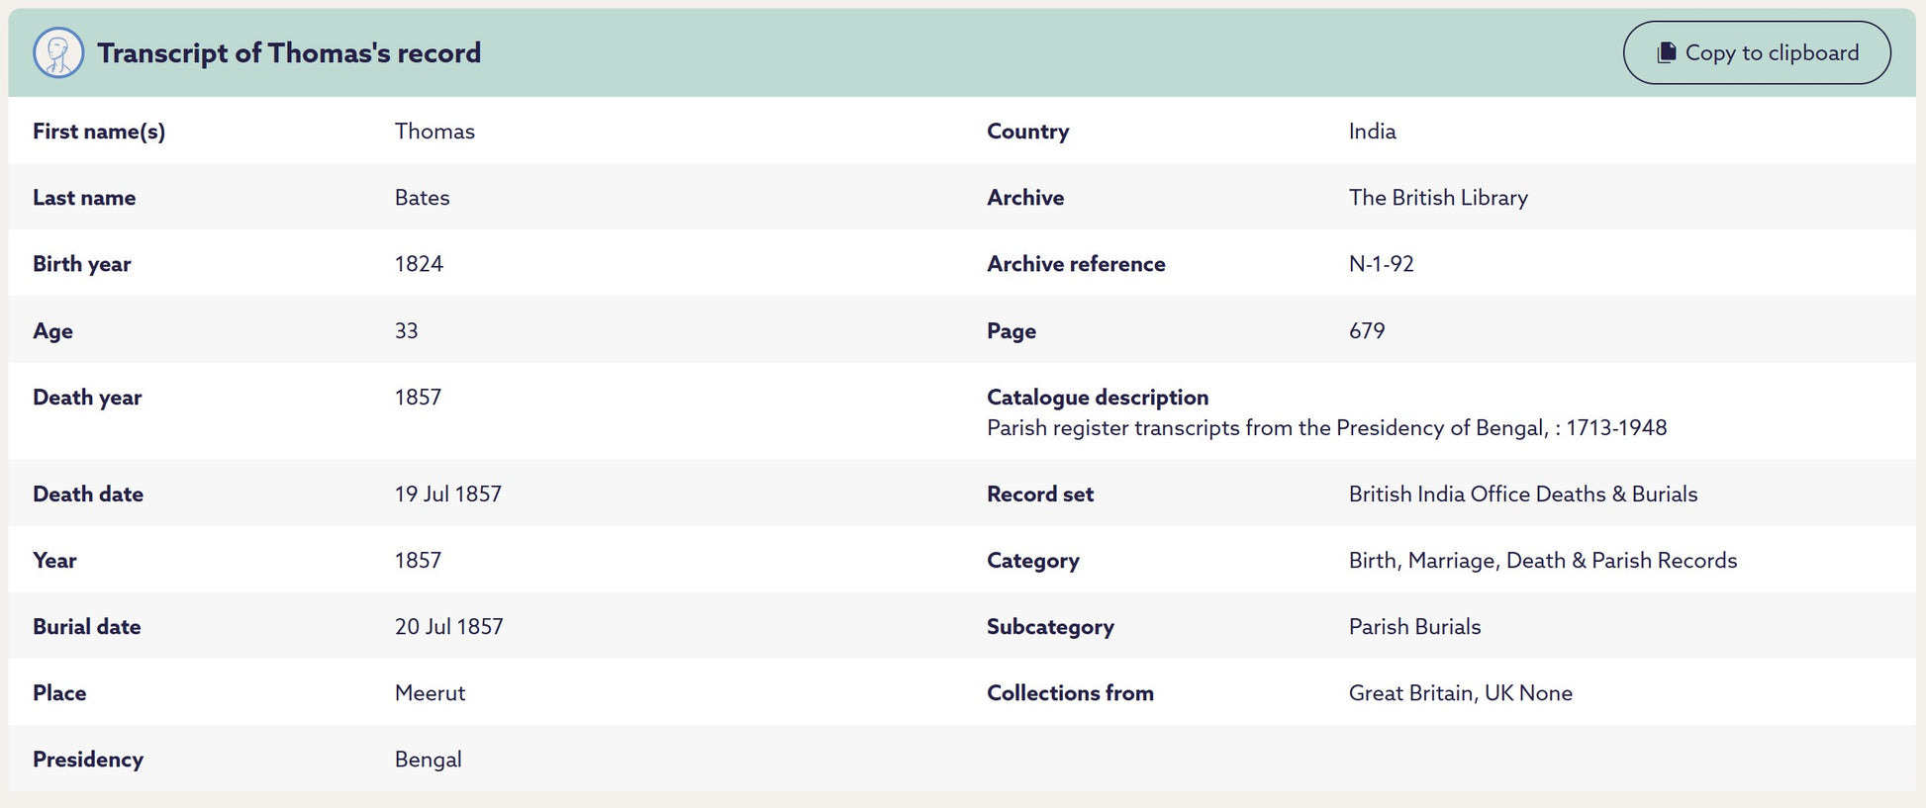Click British India Office Deaths & Burials
This screenshot has height=808, width=1926.
click(1522, 494)
